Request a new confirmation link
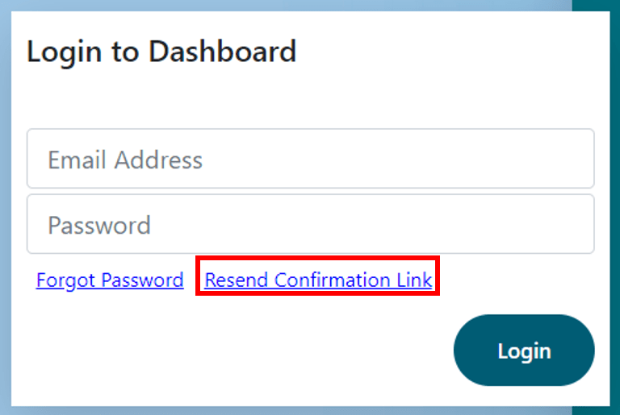Screen dimensions: 620x415 tap(318, 280)
